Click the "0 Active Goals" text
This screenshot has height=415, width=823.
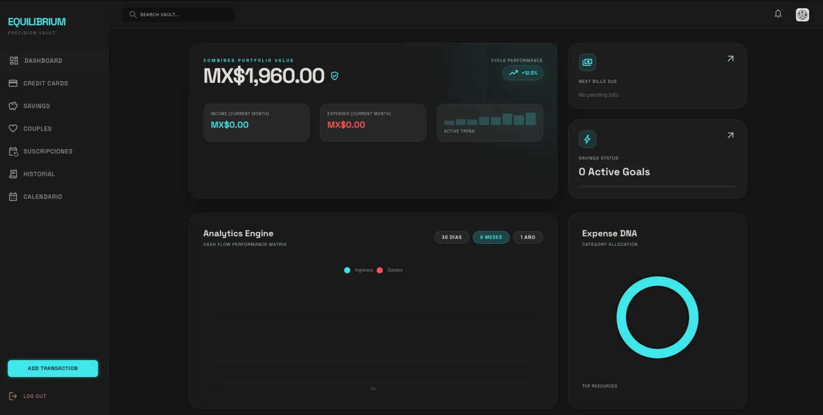click(x=614, y=172)
